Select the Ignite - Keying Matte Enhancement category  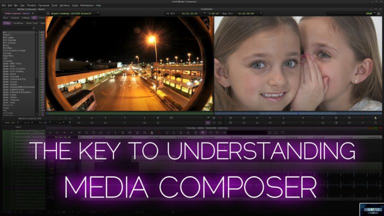tap(18, 87)
